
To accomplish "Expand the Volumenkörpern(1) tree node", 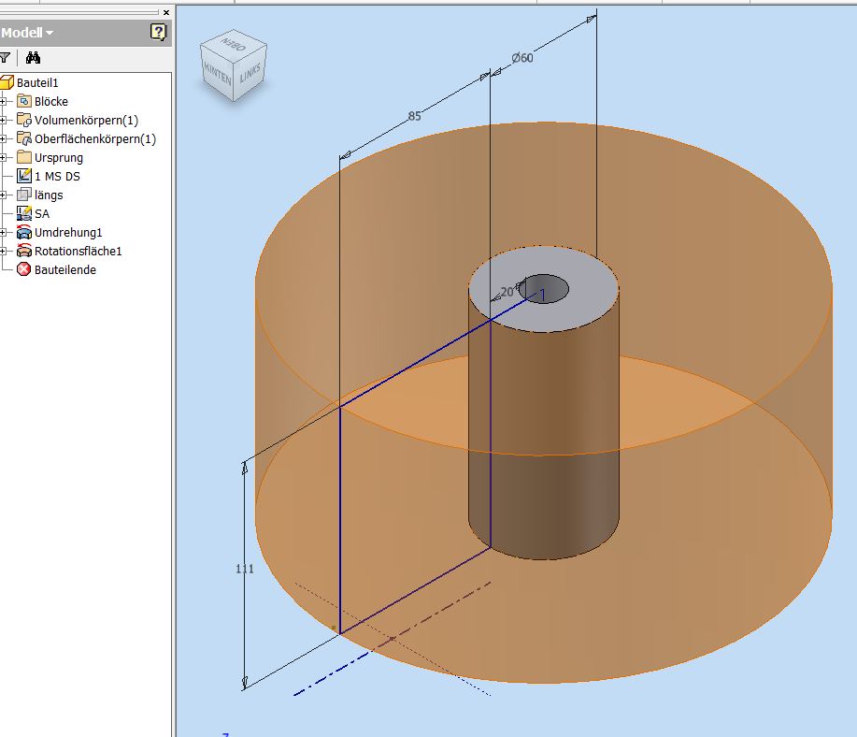I will 5,120.
